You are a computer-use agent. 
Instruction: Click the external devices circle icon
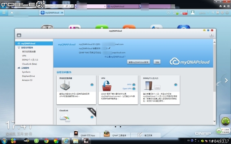pyautogui.click(x=169, y=13)
